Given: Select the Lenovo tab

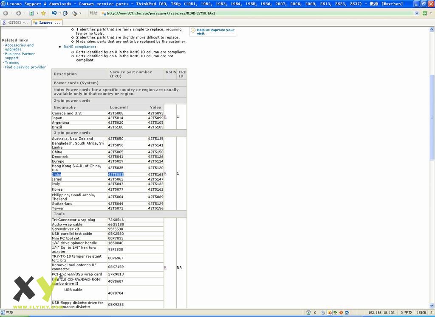Looking at the screenshot, I should click(47, 22).
